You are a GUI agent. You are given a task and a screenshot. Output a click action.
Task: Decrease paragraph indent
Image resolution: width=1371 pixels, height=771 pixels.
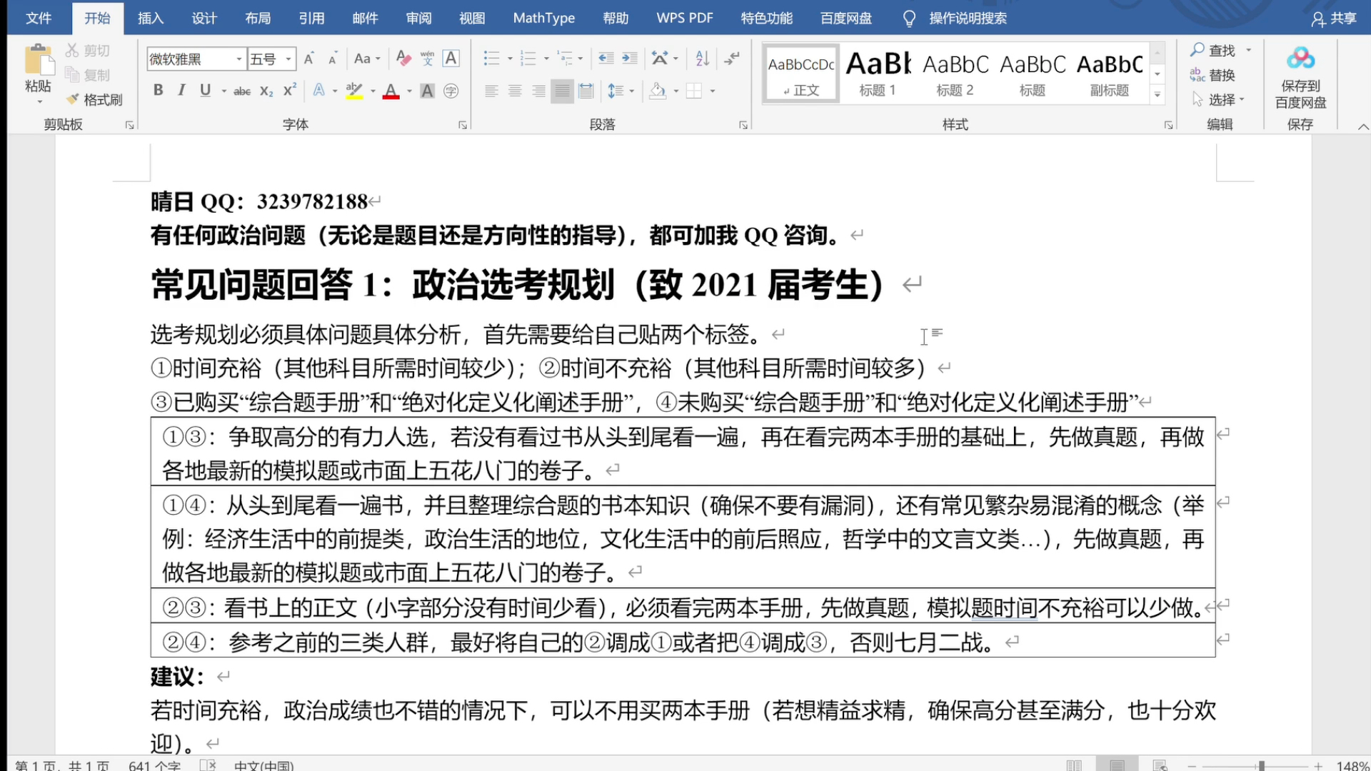click(606, 59)
